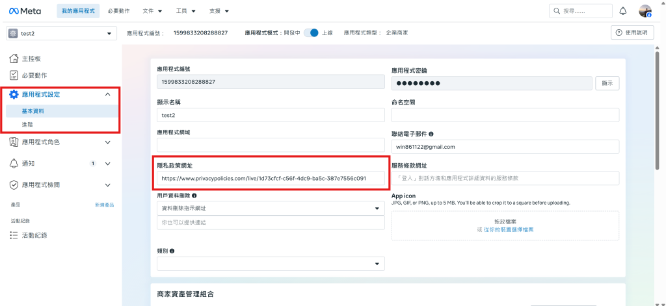
Task: Click the 聯絡電子郵件 email field
Action: point(505,147)
